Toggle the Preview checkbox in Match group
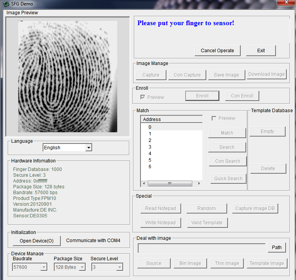This screenshot has width=296, height=280. point(214,118)
